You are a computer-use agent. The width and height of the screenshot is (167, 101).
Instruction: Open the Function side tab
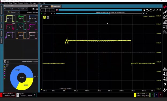tap(2, 19)
